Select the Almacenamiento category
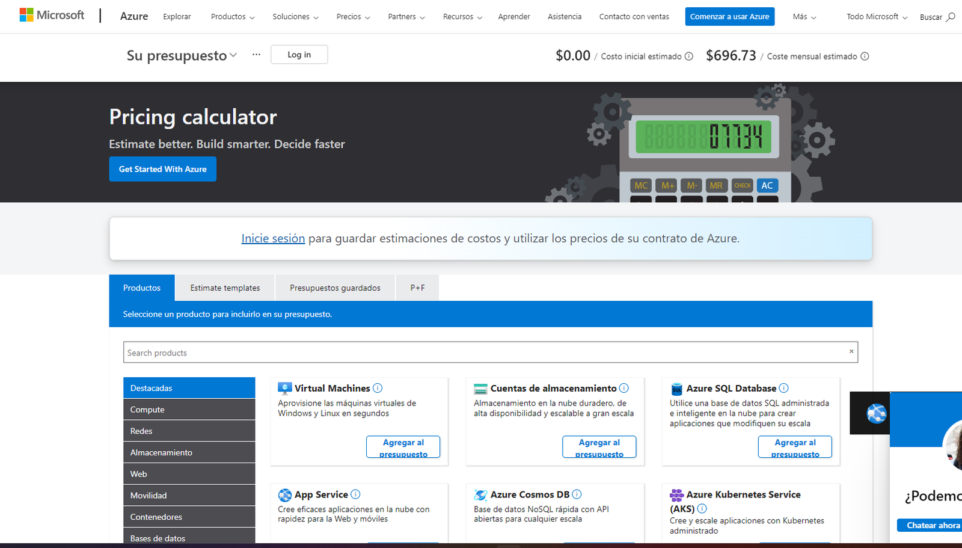Screen dimensions: 962x548 pos(189,452)
